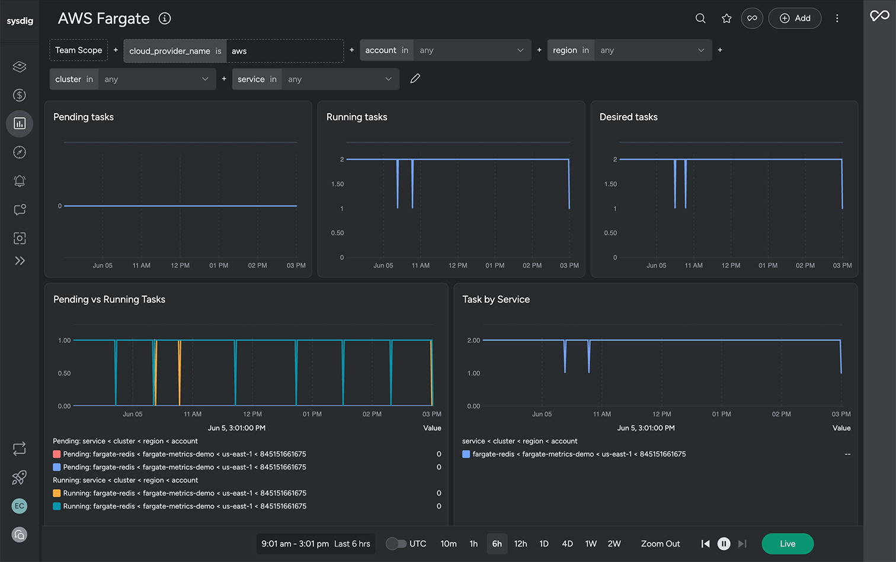Click the Add button

(x=795, y=18)
